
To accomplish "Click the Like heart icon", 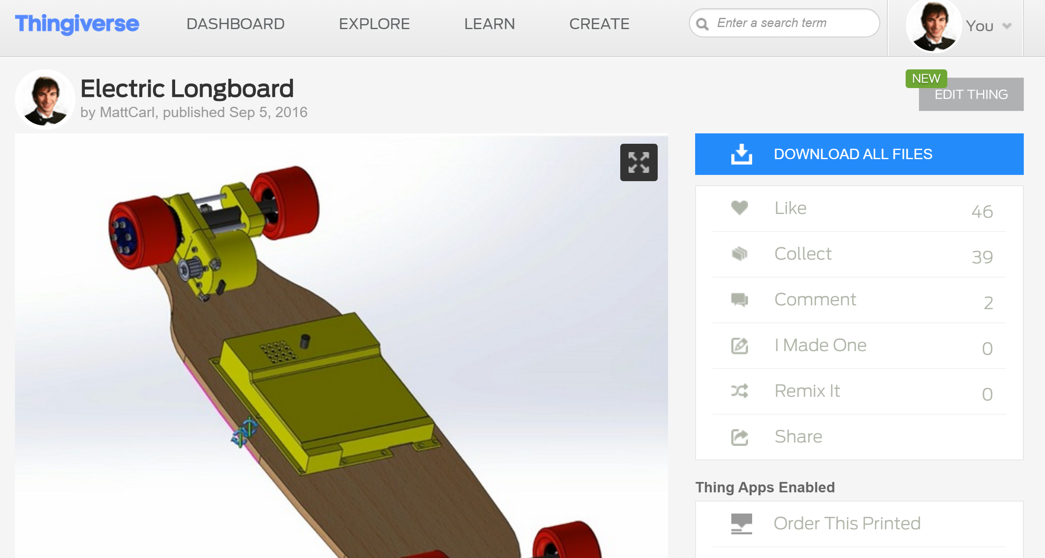I will point(739,208).
